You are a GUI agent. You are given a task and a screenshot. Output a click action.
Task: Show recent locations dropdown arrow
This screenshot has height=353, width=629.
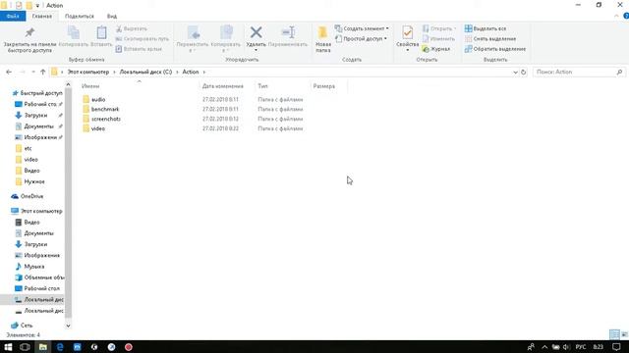(32, 72)
